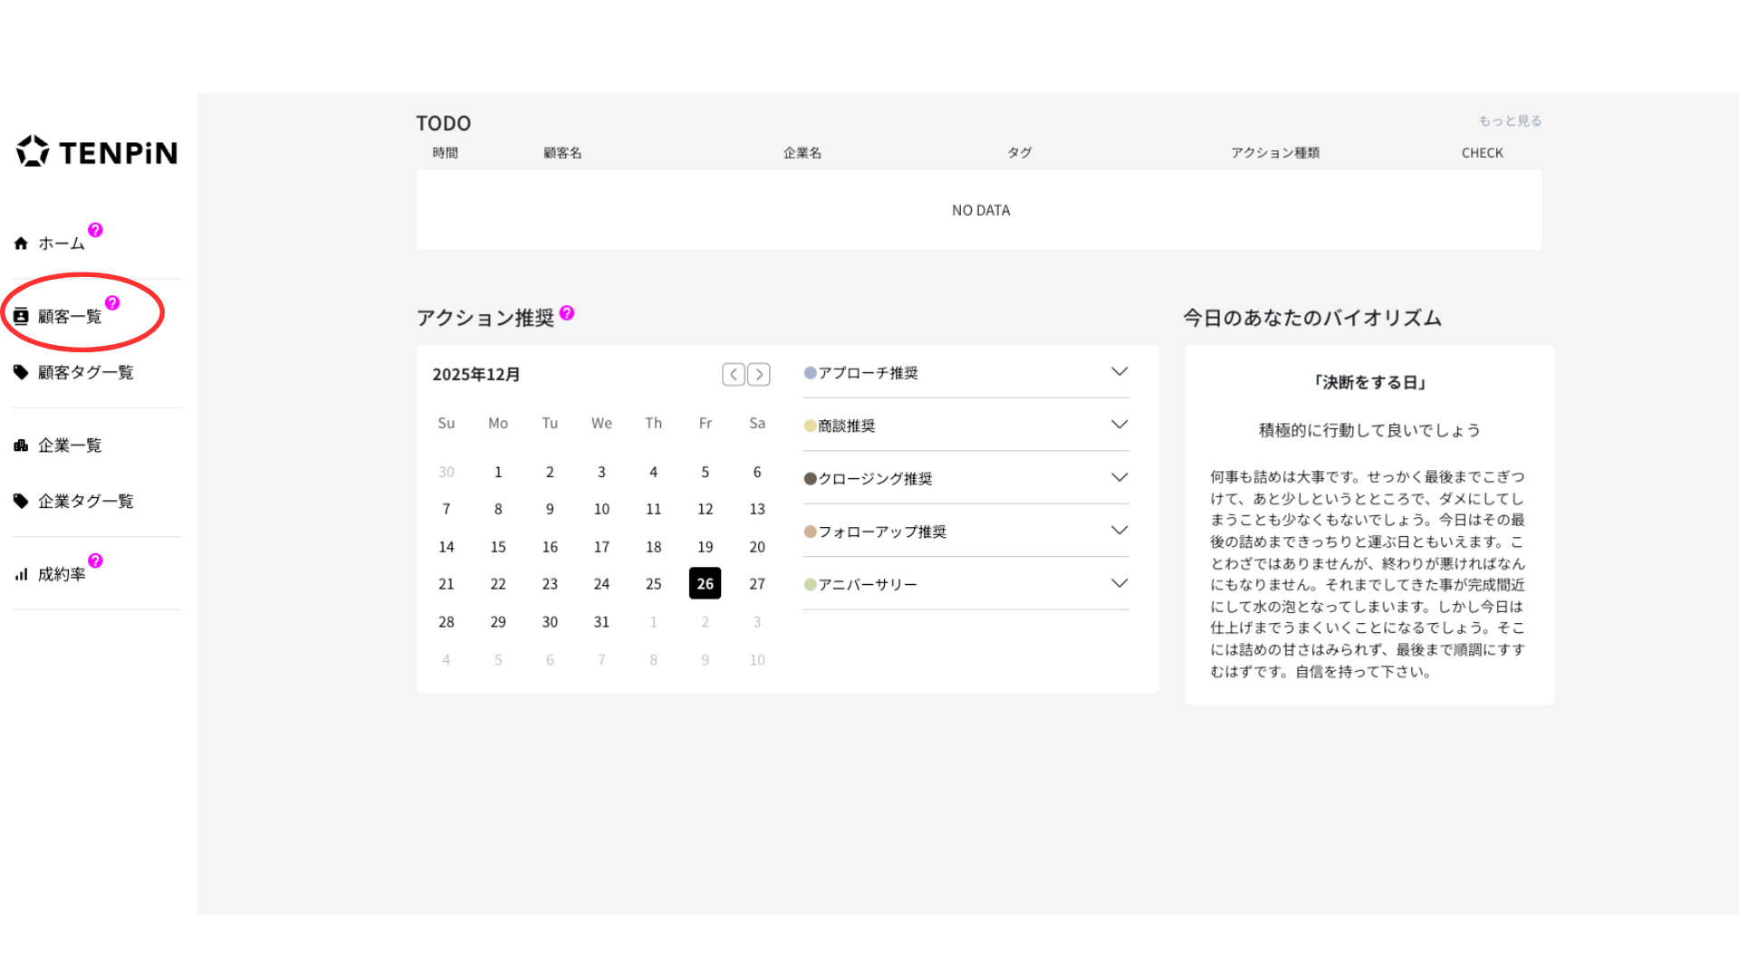
Task: Select December 26 on calendar
Action: tap(705, 584)
